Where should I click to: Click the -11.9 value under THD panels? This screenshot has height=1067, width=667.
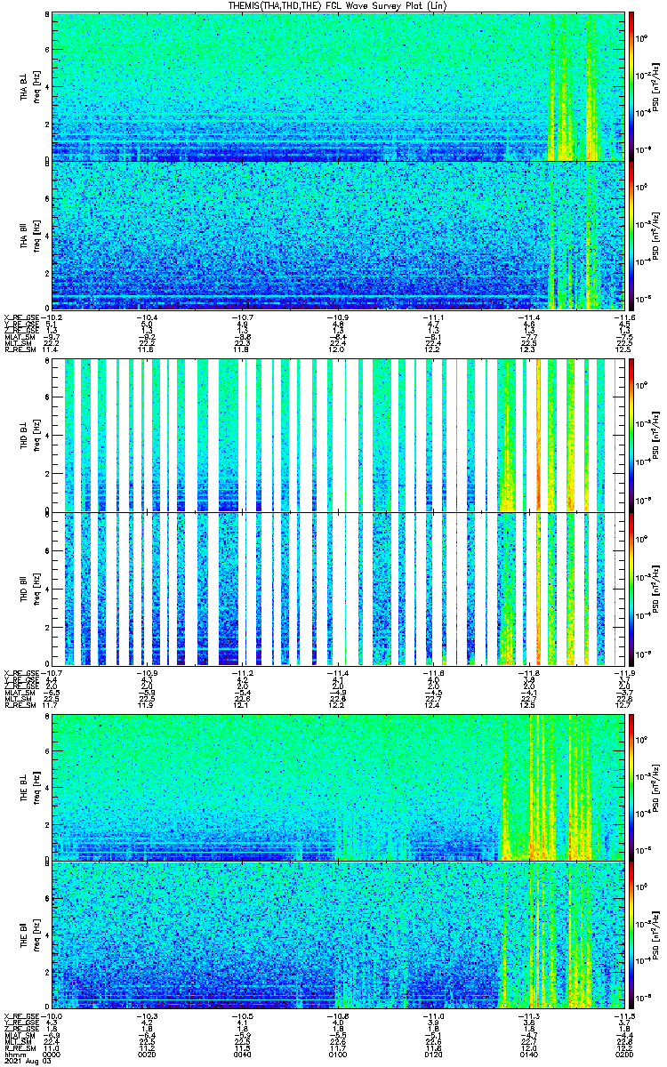point(624,672)
